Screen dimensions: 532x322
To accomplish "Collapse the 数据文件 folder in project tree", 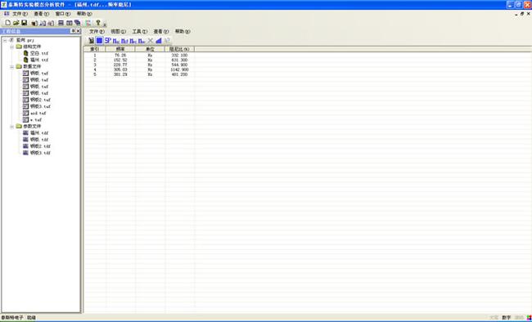I will pos(12,66).
